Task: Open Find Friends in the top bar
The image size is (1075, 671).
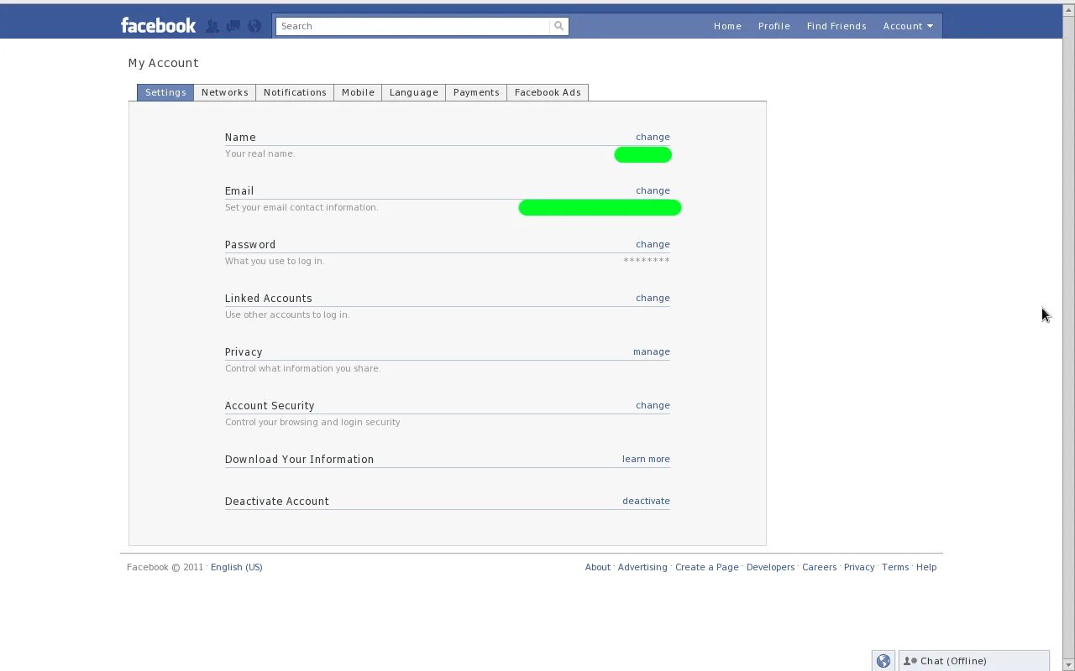Action: point(836,26)
